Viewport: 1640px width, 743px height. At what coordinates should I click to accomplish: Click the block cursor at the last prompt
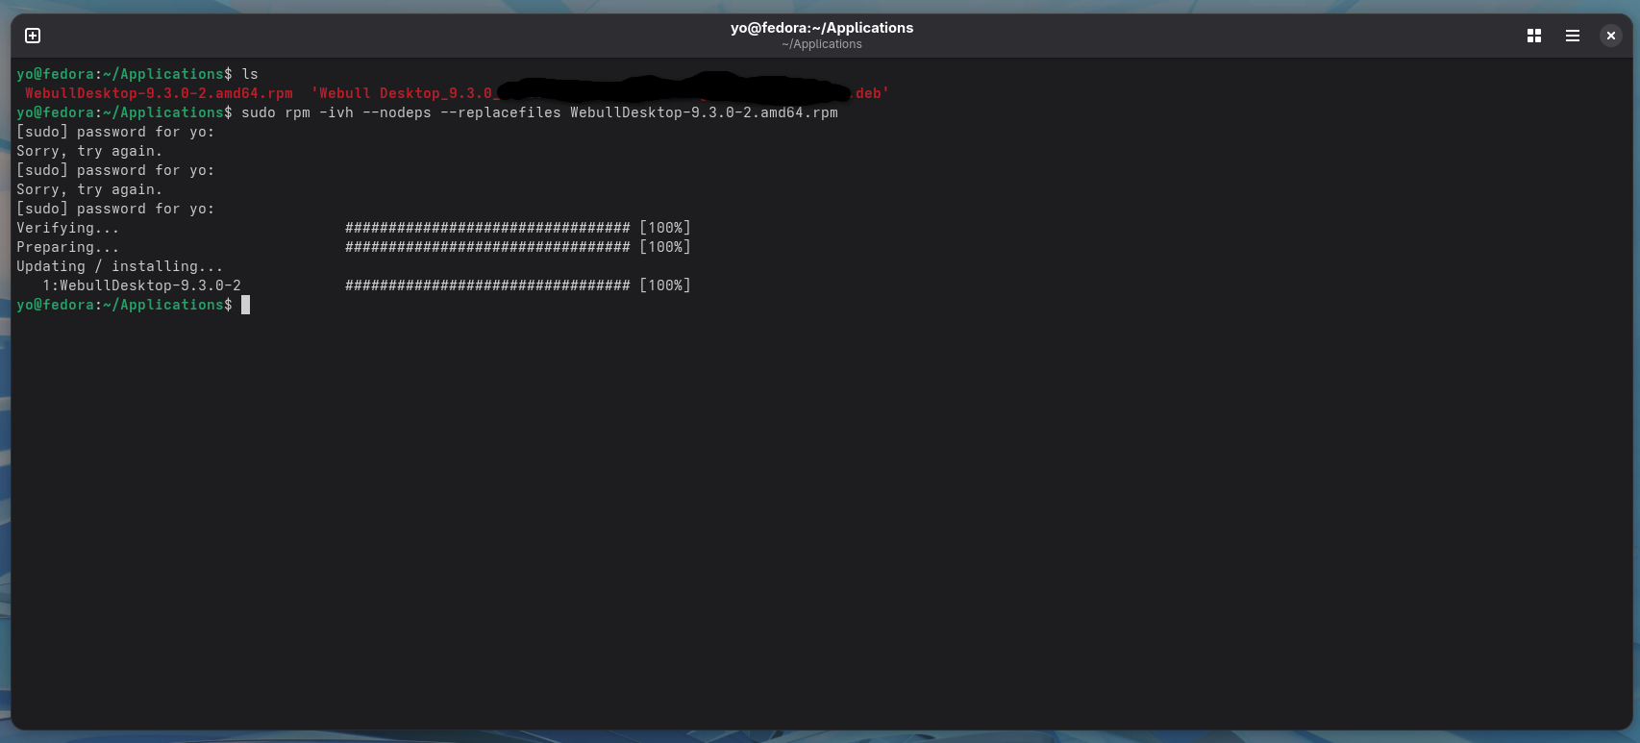pos(246,305)
